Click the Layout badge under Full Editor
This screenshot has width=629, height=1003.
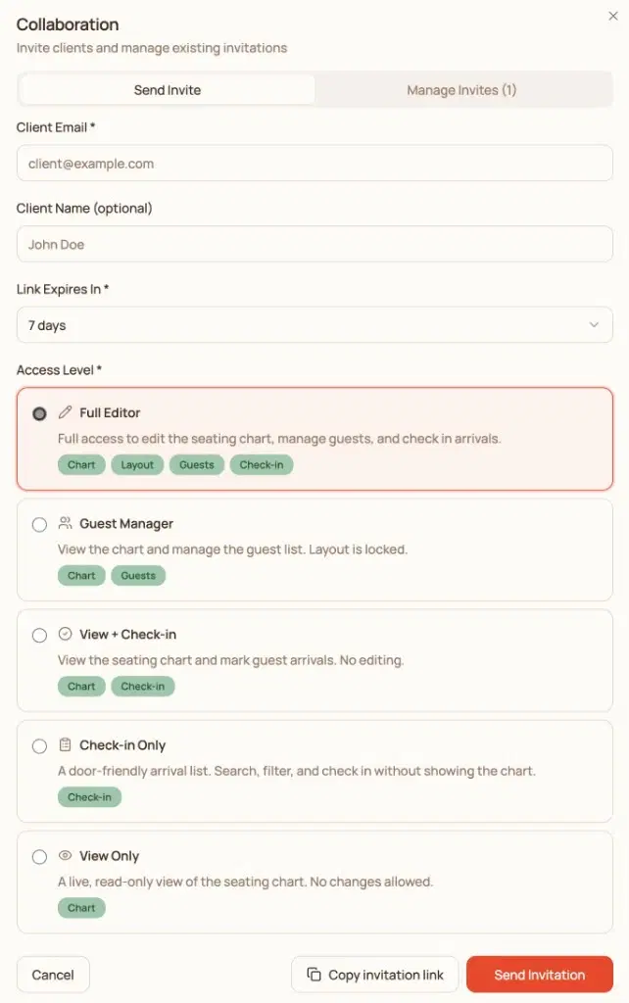(137, 464)
